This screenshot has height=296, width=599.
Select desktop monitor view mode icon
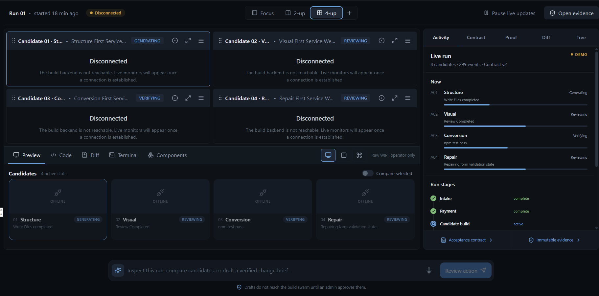[328, 155]
